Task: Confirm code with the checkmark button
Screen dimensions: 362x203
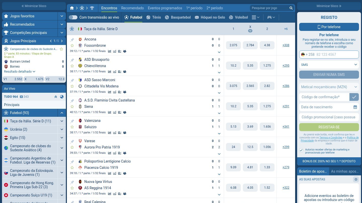Action: point(354,97)
